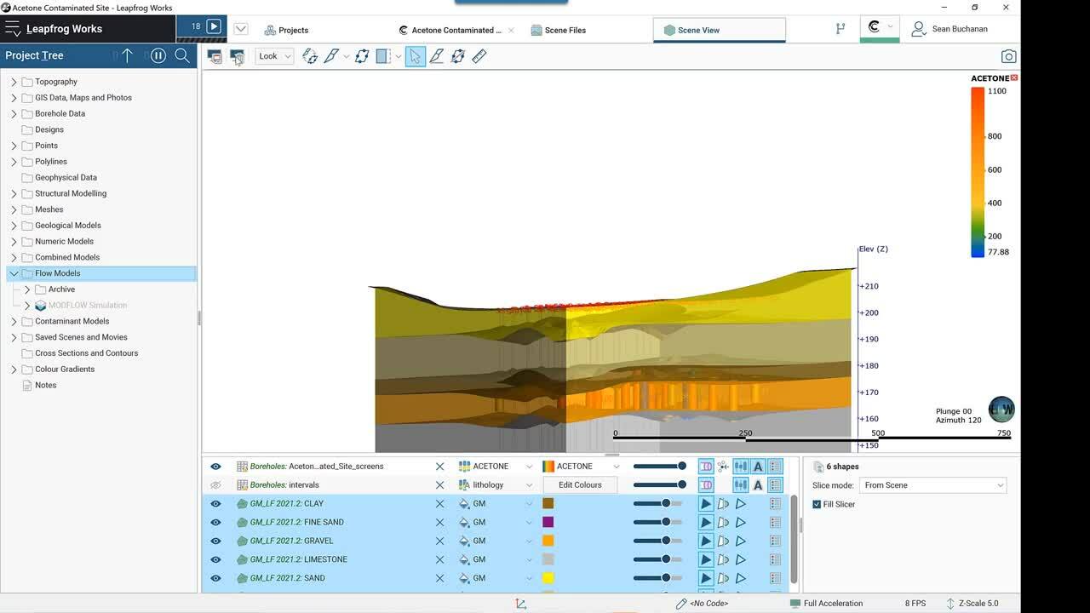Viewport: 1090px width, 613px height.
Task: Click the CLAY brown colour swatch
Action: coord(548,504)
